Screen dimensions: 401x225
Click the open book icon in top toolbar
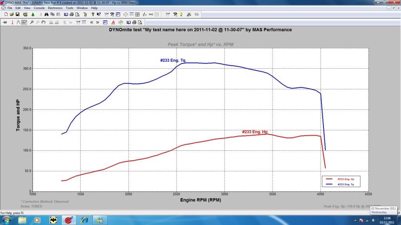pyautogui.click(x=66, y=14)
